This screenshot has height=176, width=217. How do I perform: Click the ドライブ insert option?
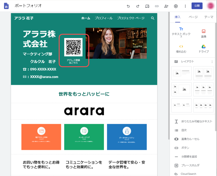pyautogui.click(x=204, y=49)
